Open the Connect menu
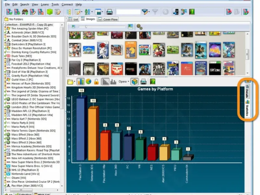Image resolution: width=260 pixels, height=195 pixels. pos(67,5)
